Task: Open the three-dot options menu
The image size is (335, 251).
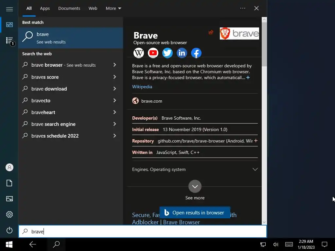Action: tap(243, 8)
